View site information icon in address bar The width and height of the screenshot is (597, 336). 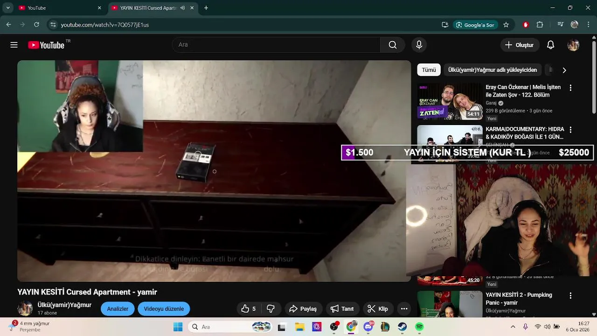53,25
